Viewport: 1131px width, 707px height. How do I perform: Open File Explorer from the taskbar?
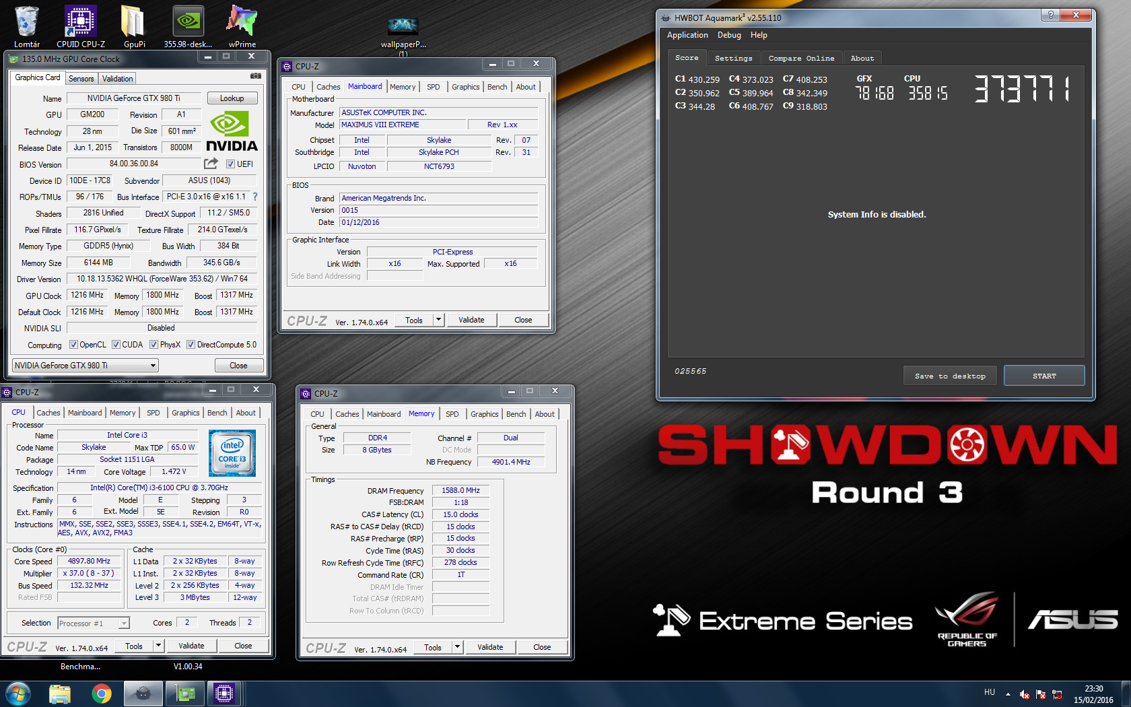(60, 694)
